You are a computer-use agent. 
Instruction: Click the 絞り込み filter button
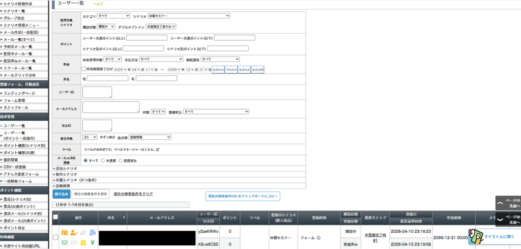pyautogui.click(x=61, y=194)
